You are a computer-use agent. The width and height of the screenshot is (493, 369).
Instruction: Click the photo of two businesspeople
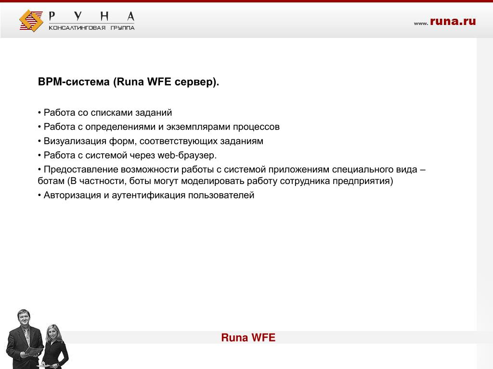click(37, 339)
